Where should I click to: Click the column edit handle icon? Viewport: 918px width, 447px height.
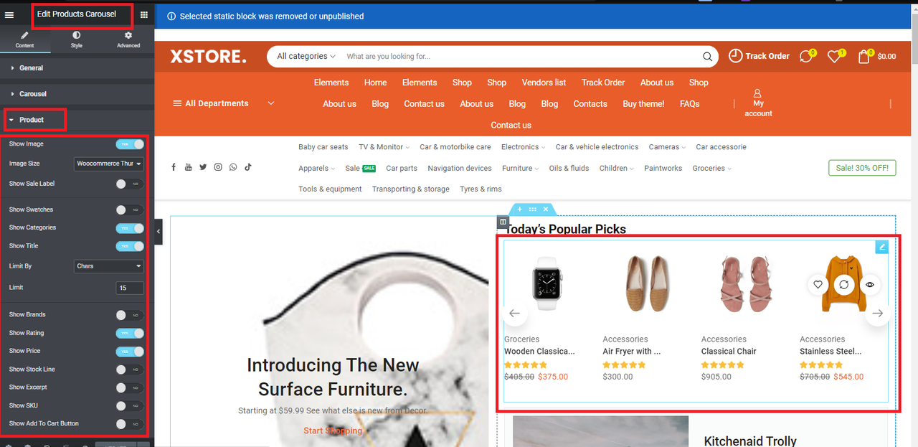tap(503, 222)
